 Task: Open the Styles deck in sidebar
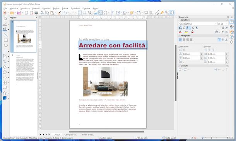[x=232, y=27]
